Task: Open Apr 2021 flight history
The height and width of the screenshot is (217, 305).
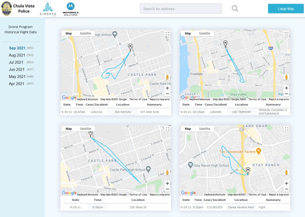Action: 16,84
